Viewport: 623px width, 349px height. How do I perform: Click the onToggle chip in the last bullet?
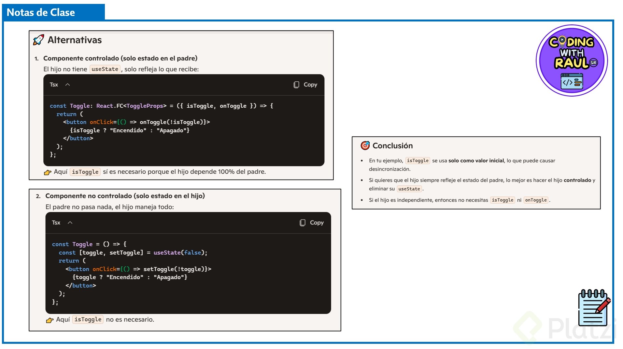click(536, 200)
